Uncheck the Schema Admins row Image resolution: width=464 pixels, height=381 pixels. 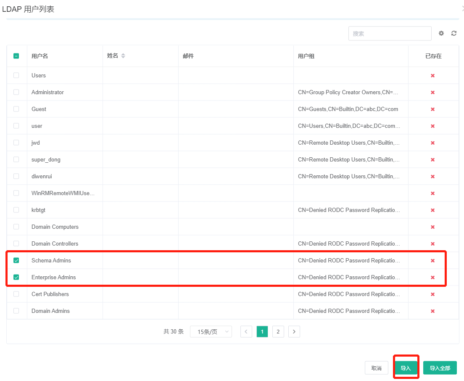pos(16,260)
